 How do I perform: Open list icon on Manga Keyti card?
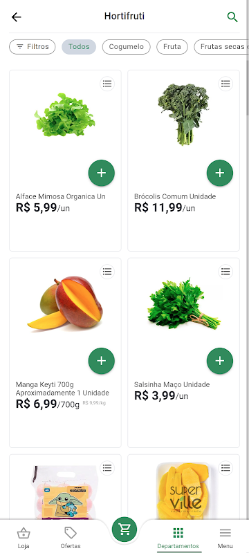tap(107, 272)
